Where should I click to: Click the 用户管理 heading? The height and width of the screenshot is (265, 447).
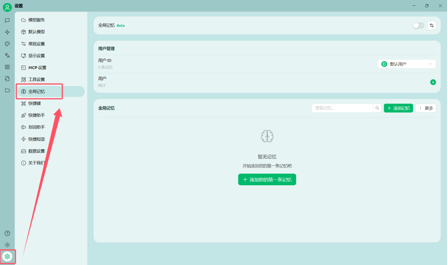106,49
